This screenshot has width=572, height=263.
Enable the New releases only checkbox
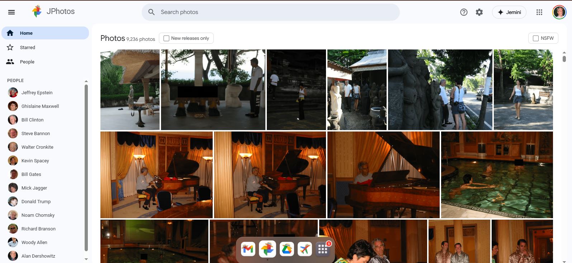(166, 38)
